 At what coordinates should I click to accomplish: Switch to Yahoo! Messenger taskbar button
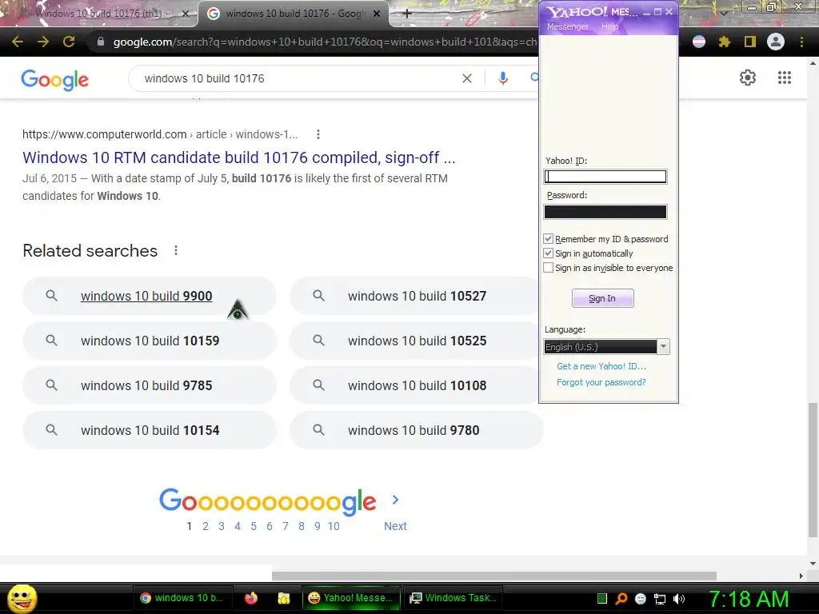(x=351, y=598)
